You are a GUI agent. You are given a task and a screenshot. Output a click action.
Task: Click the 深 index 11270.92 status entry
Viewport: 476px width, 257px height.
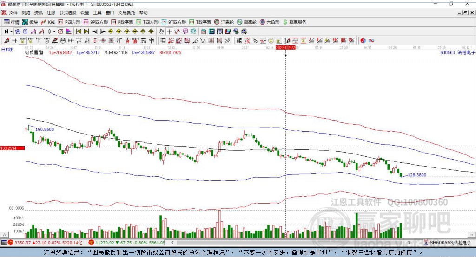coord(126,243)
